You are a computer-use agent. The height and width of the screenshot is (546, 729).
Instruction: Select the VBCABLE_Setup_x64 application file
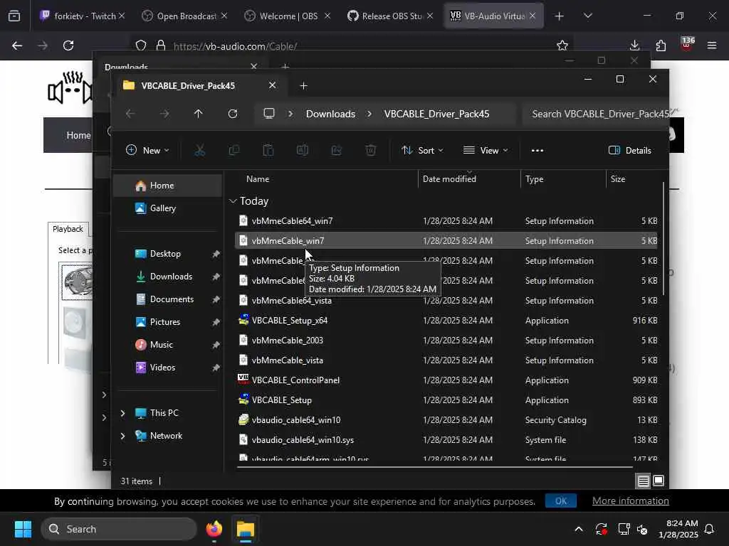point(446,321)
